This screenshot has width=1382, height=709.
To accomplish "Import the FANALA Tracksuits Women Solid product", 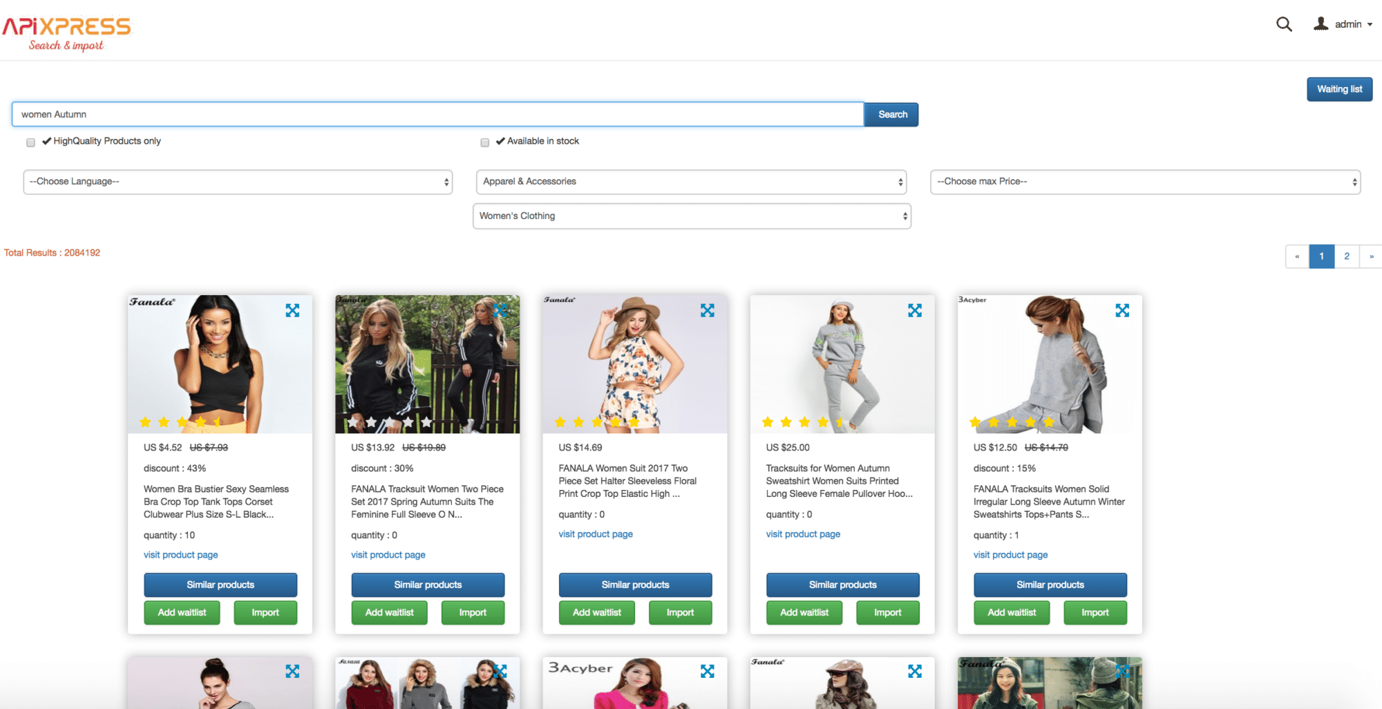I will coord(1095,613).
